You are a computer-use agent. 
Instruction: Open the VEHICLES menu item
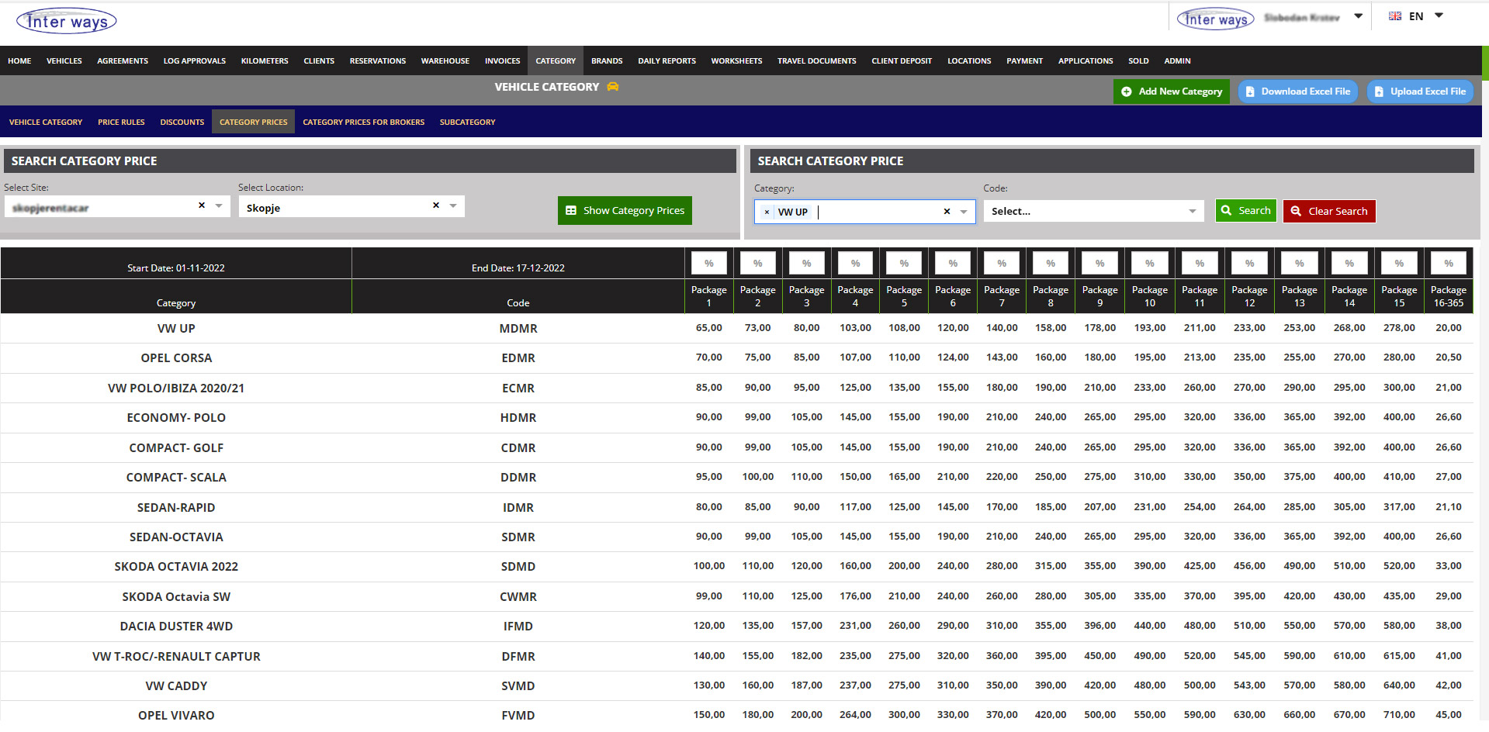point(64,60)
